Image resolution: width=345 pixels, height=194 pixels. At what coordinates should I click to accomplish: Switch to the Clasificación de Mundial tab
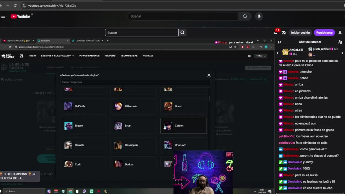[87, 41]
